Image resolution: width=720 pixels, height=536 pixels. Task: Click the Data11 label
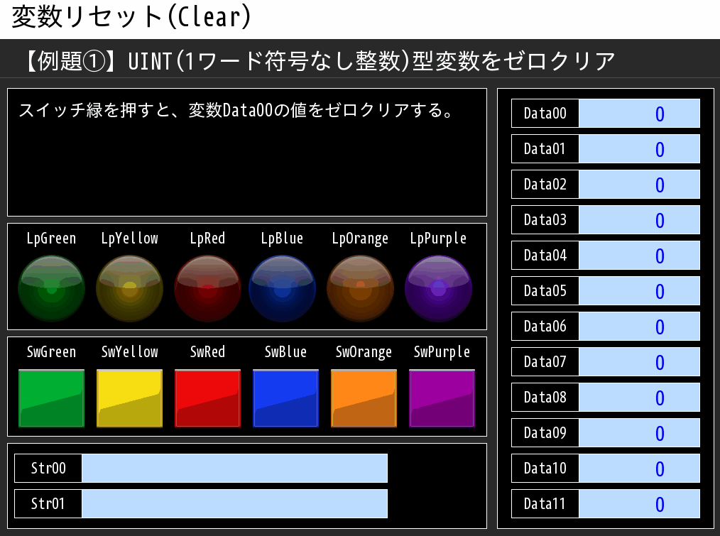coord(545,504)
